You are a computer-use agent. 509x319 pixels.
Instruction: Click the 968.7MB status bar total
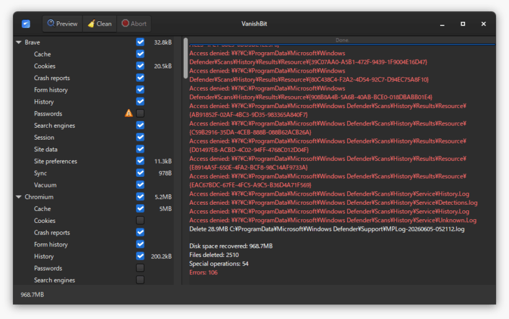[x=32, y=295]
